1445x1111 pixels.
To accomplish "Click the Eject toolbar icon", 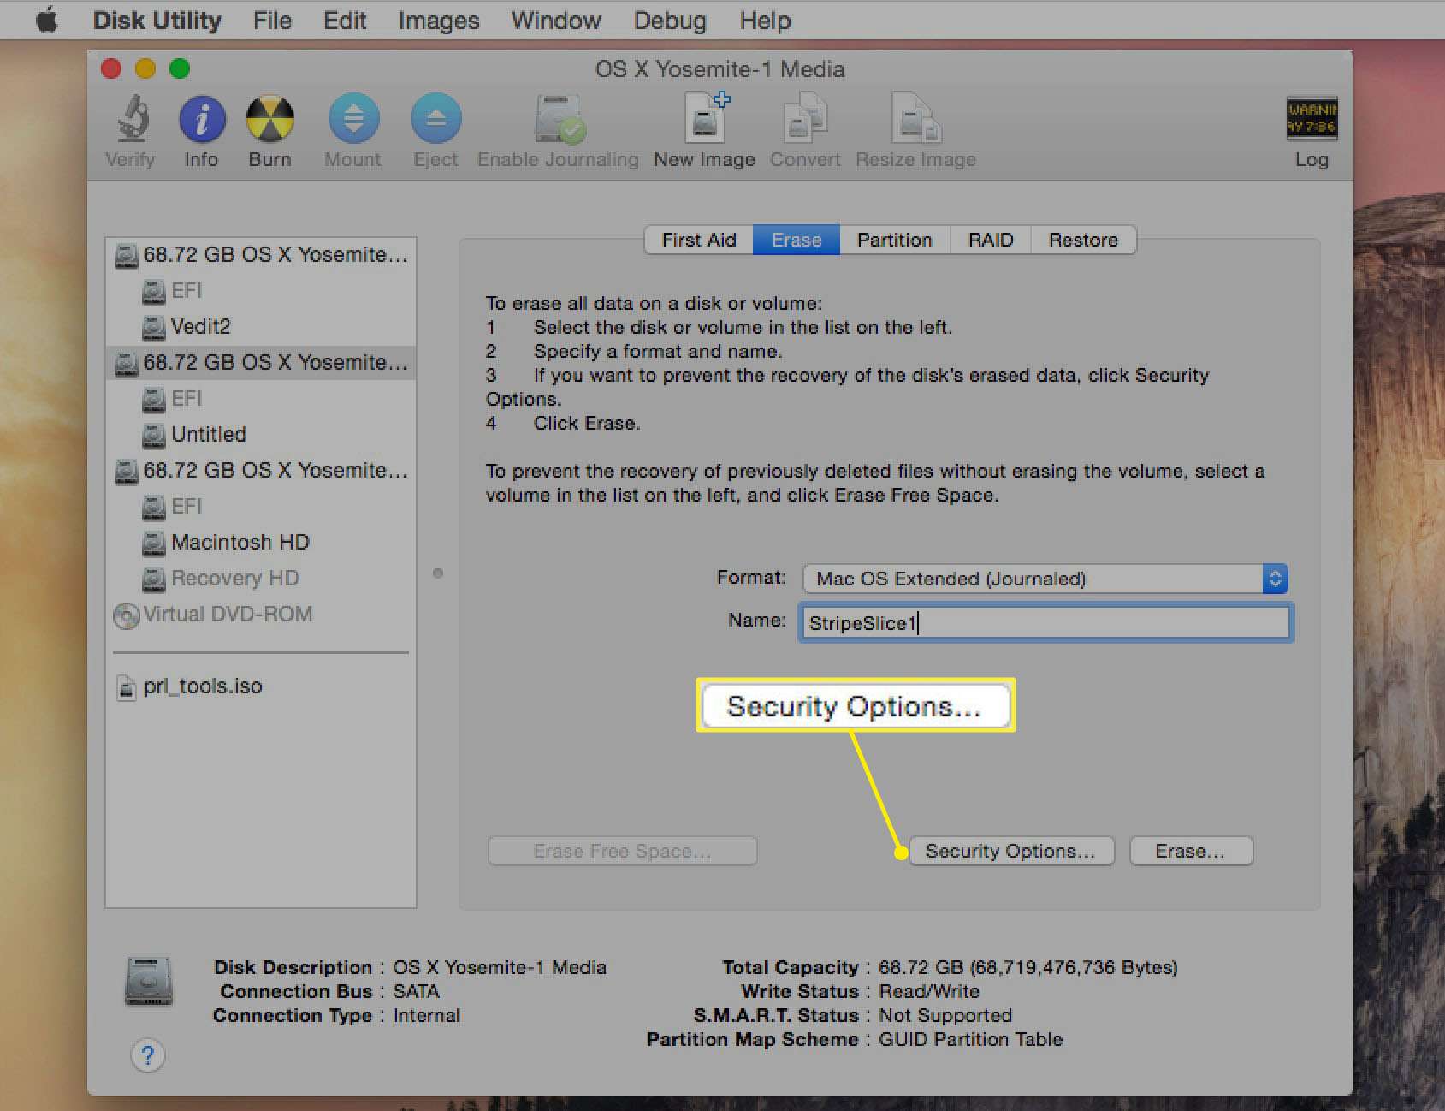I will (x=436, y=119).
